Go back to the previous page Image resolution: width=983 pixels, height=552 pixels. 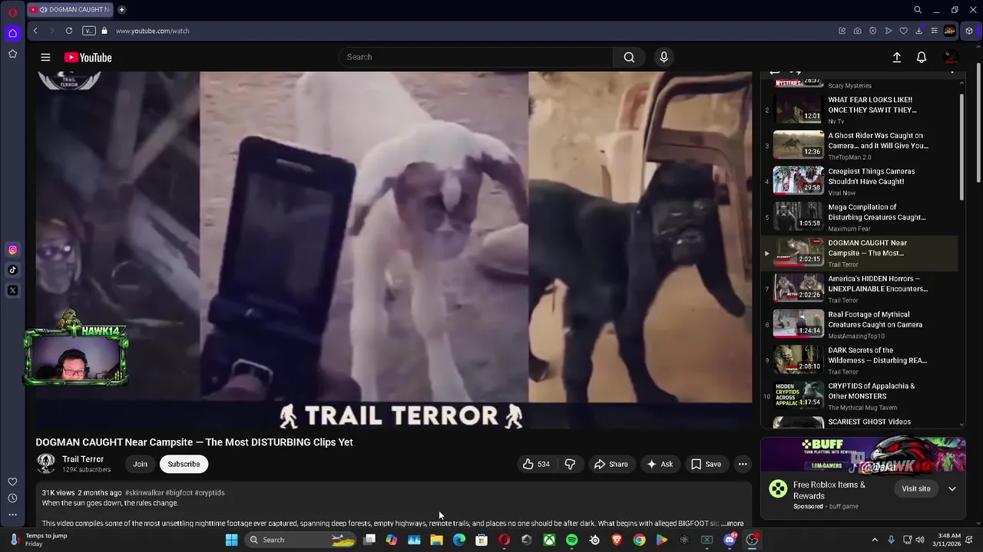(35, 31)
